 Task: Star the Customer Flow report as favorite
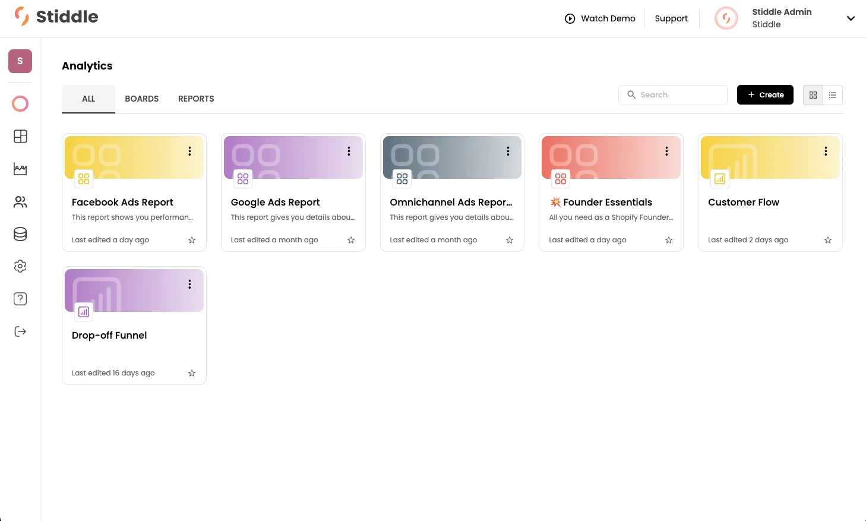828,240
